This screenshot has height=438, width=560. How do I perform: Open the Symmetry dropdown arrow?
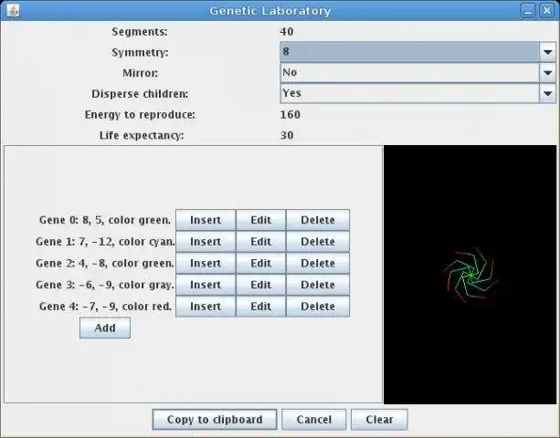(x=547, y=52)
